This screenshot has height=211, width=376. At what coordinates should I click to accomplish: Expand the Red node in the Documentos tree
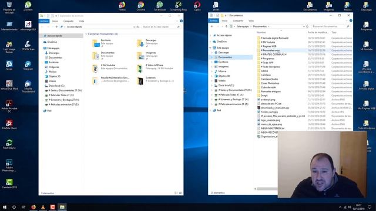210,111
